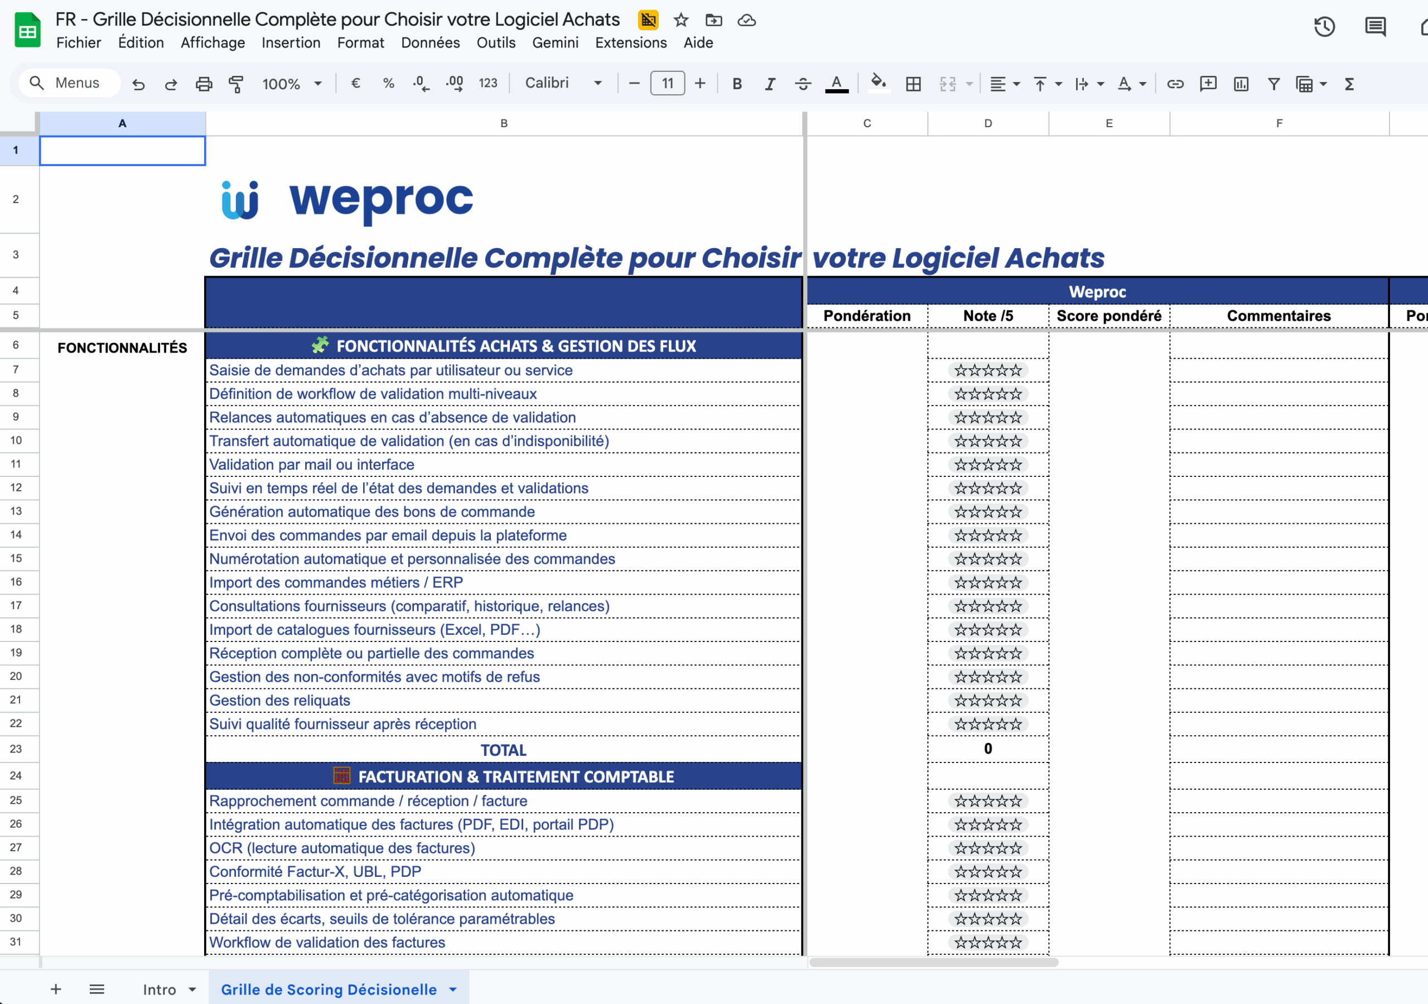Click the document title text

pyautogui.click(x=337, y=20)
